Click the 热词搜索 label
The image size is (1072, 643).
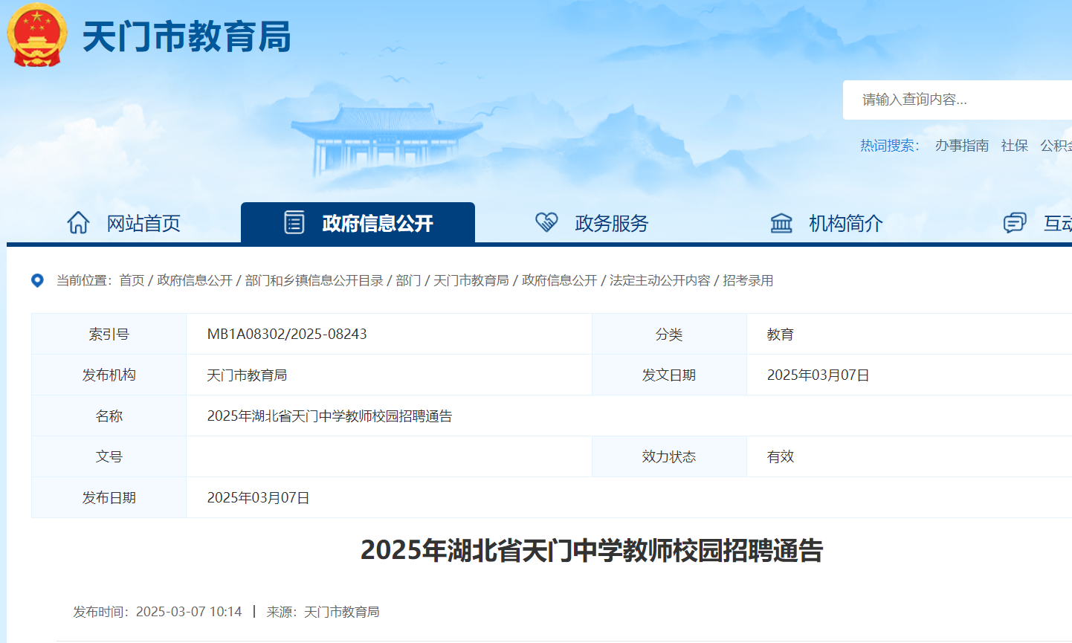pyautogui.click(x=890, y=146)
